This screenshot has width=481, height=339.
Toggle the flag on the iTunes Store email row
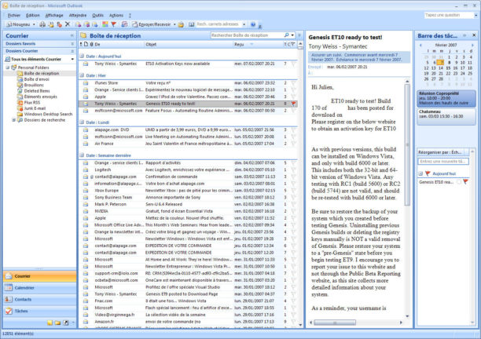click(x=294, y=83)
